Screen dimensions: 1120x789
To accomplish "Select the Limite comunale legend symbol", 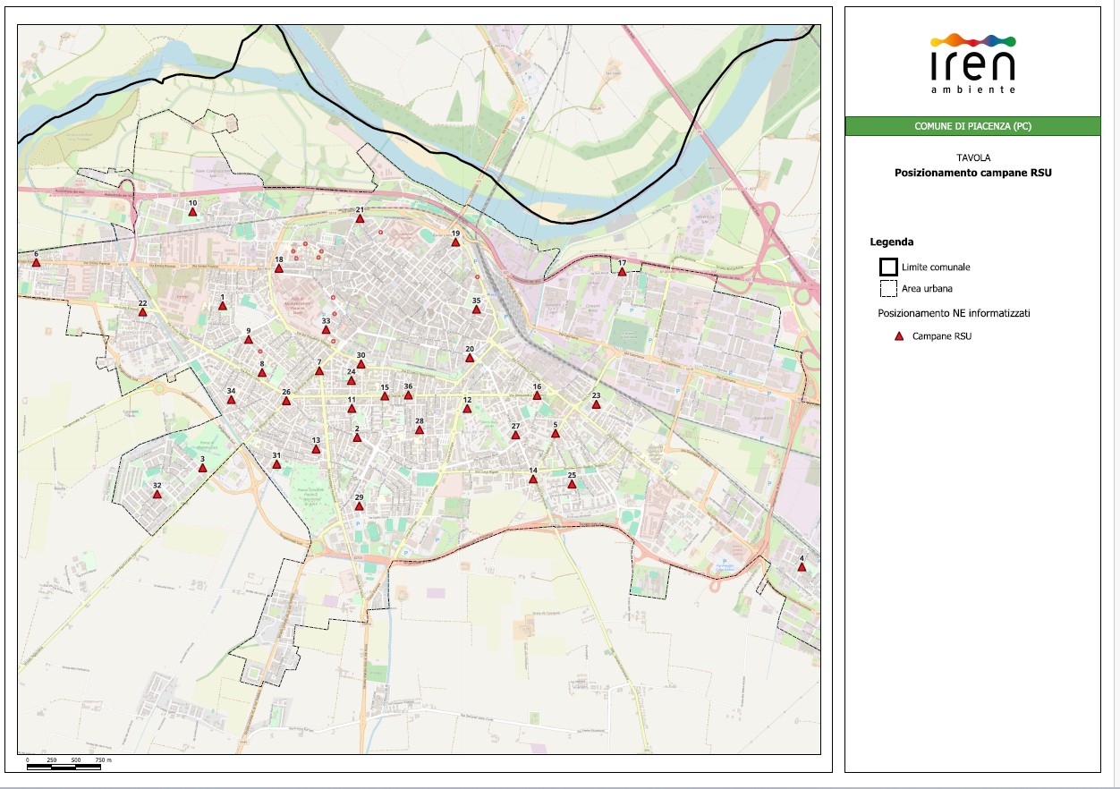I will tap(888, 267).
